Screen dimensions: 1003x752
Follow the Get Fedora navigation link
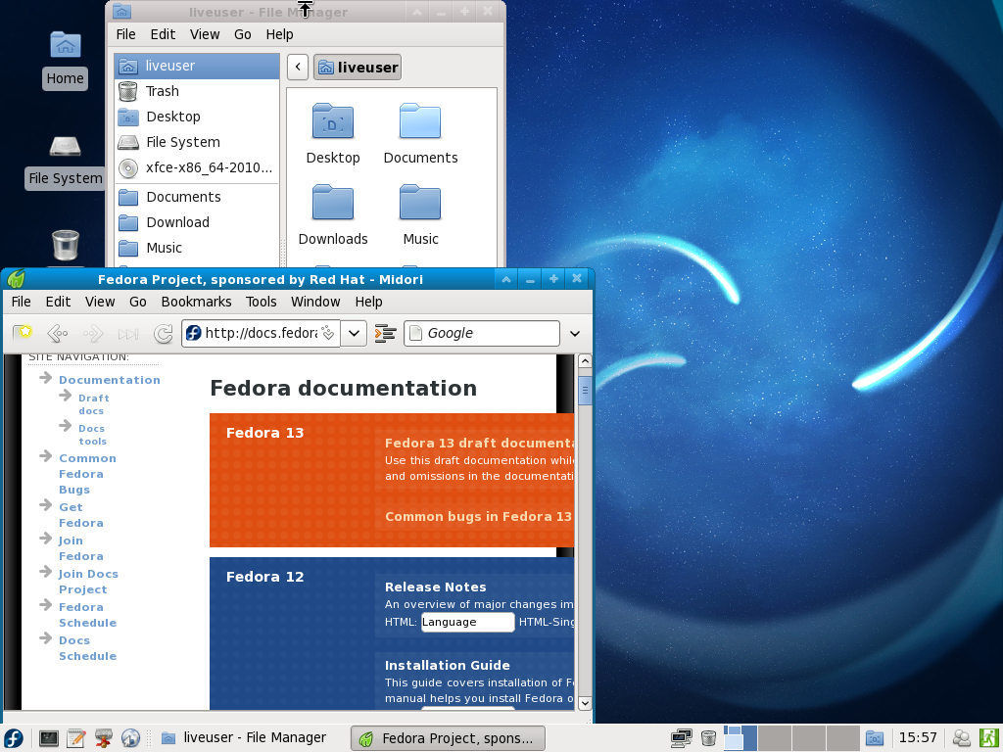pyautogui.click(x=80, y=515)
